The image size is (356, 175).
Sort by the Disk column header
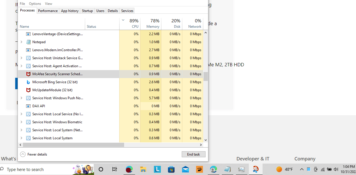click(x=172, y=24)
